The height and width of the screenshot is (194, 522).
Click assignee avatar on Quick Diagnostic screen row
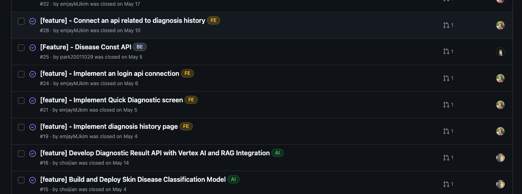(x=500, y=105)
